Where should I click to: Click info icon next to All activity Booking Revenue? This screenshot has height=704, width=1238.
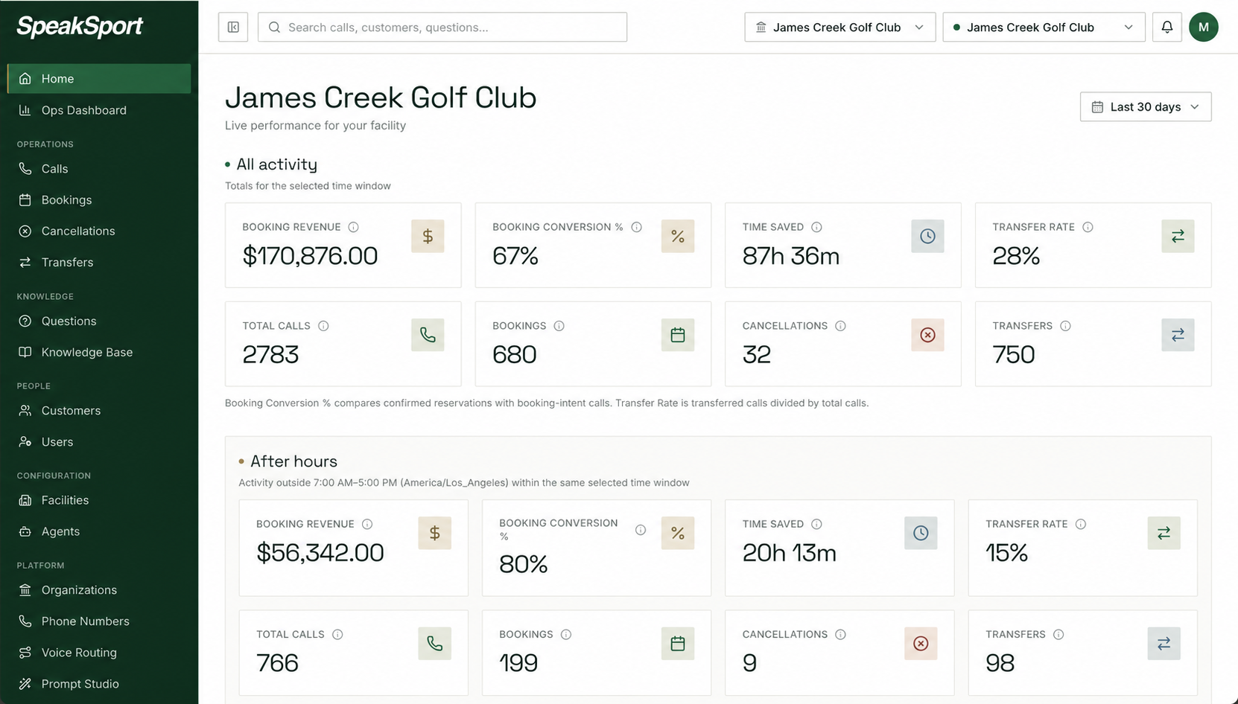[x=354, y=227]
